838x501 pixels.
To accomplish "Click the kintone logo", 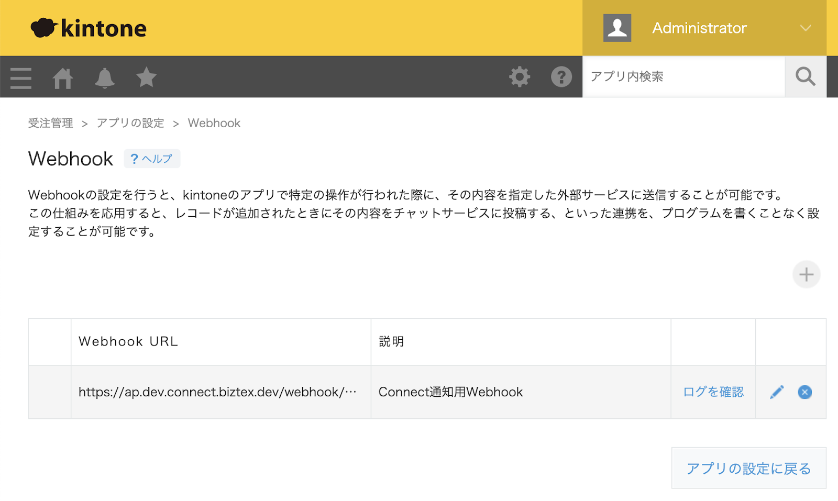I will pyautogui.click(x=89, y=28).
